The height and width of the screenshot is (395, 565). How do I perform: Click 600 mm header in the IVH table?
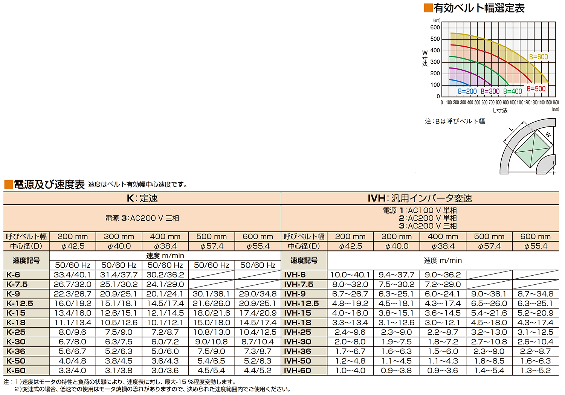coord(536,236)
